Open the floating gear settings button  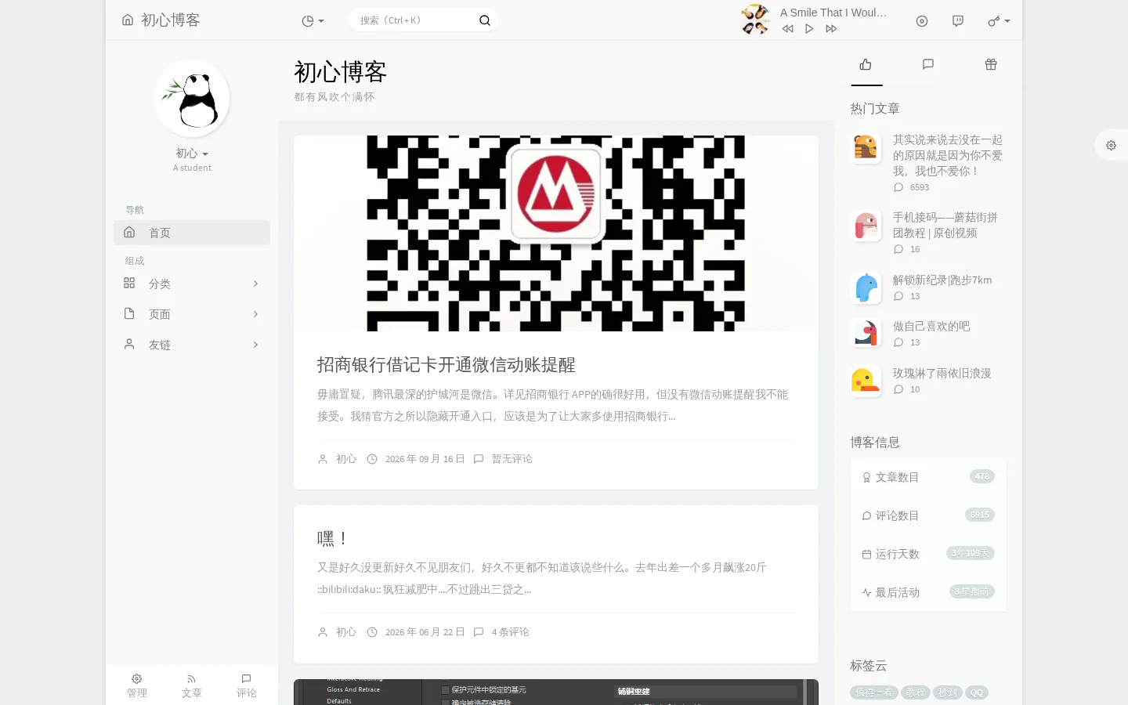tap(1111, 145)
